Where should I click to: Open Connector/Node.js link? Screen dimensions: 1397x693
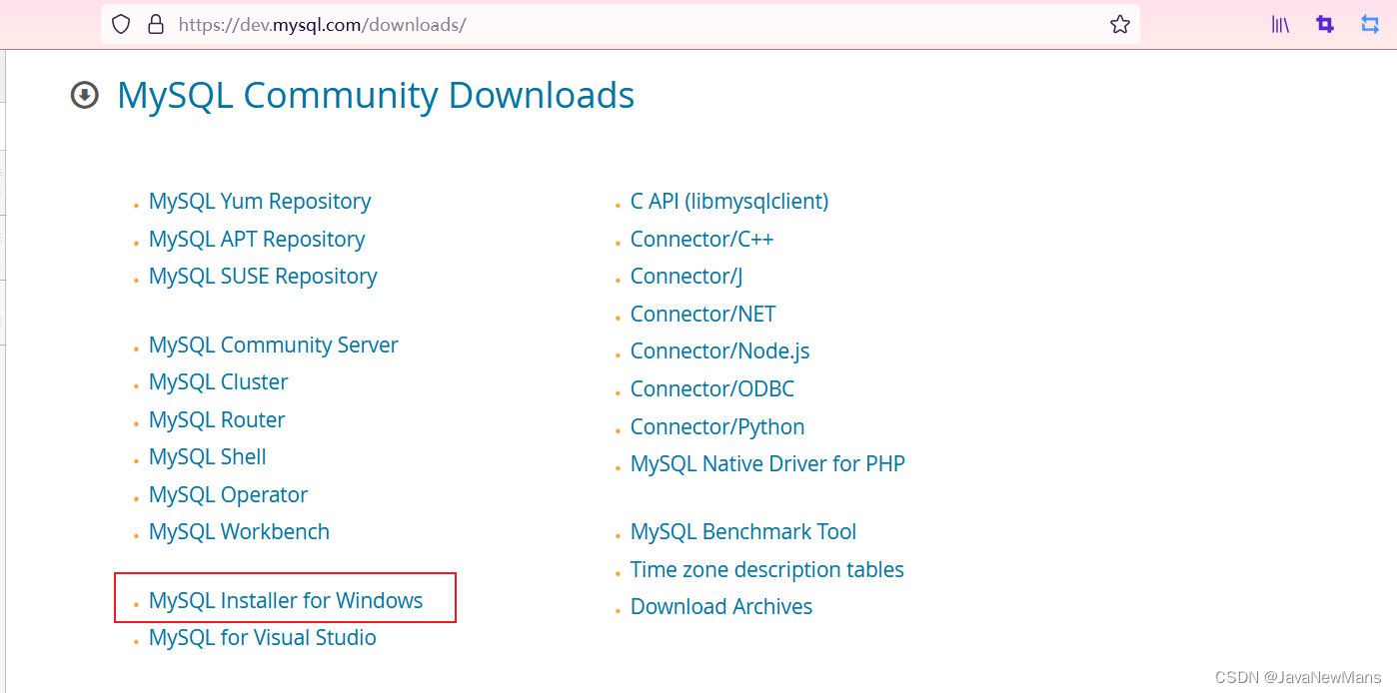[x=720, y=351]
